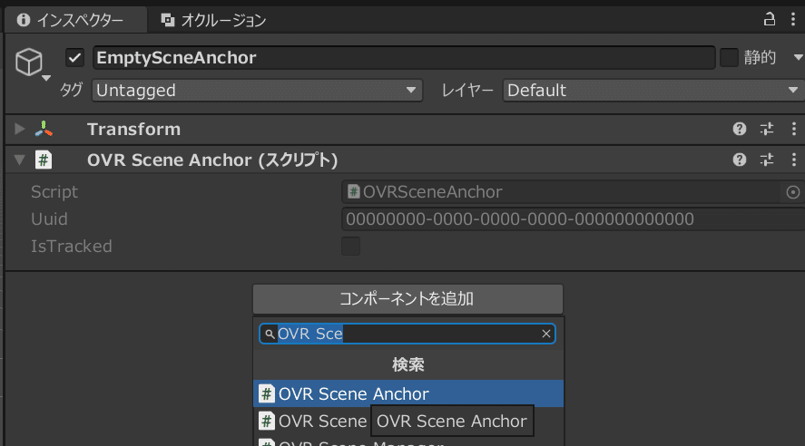Clear the component search text

coord(546,334)
